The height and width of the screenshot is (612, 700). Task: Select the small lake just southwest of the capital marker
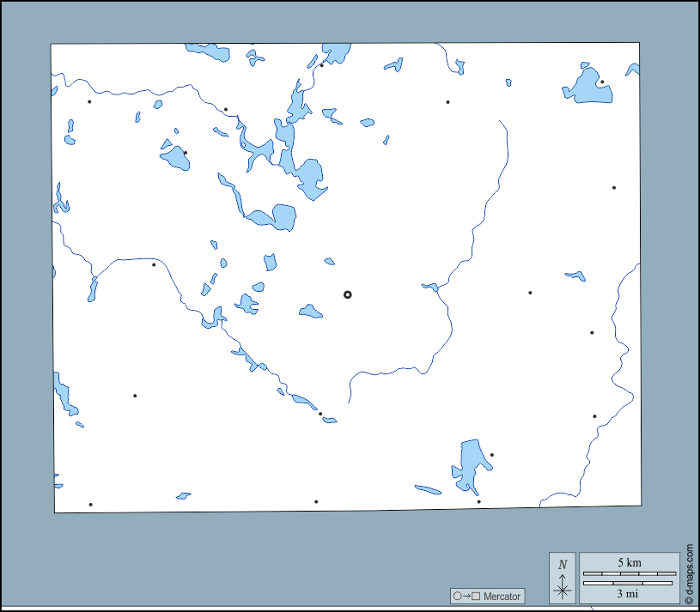point(310,311)
